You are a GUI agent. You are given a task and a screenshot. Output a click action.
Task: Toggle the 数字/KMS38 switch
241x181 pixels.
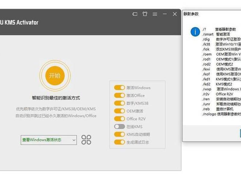(x=119, y=103)
